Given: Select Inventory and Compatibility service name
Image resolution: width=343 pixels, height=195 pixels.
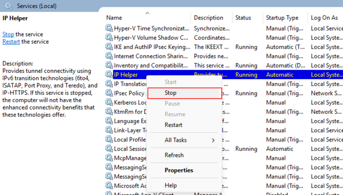Looking at the screenshot, I should click(151, 66).
